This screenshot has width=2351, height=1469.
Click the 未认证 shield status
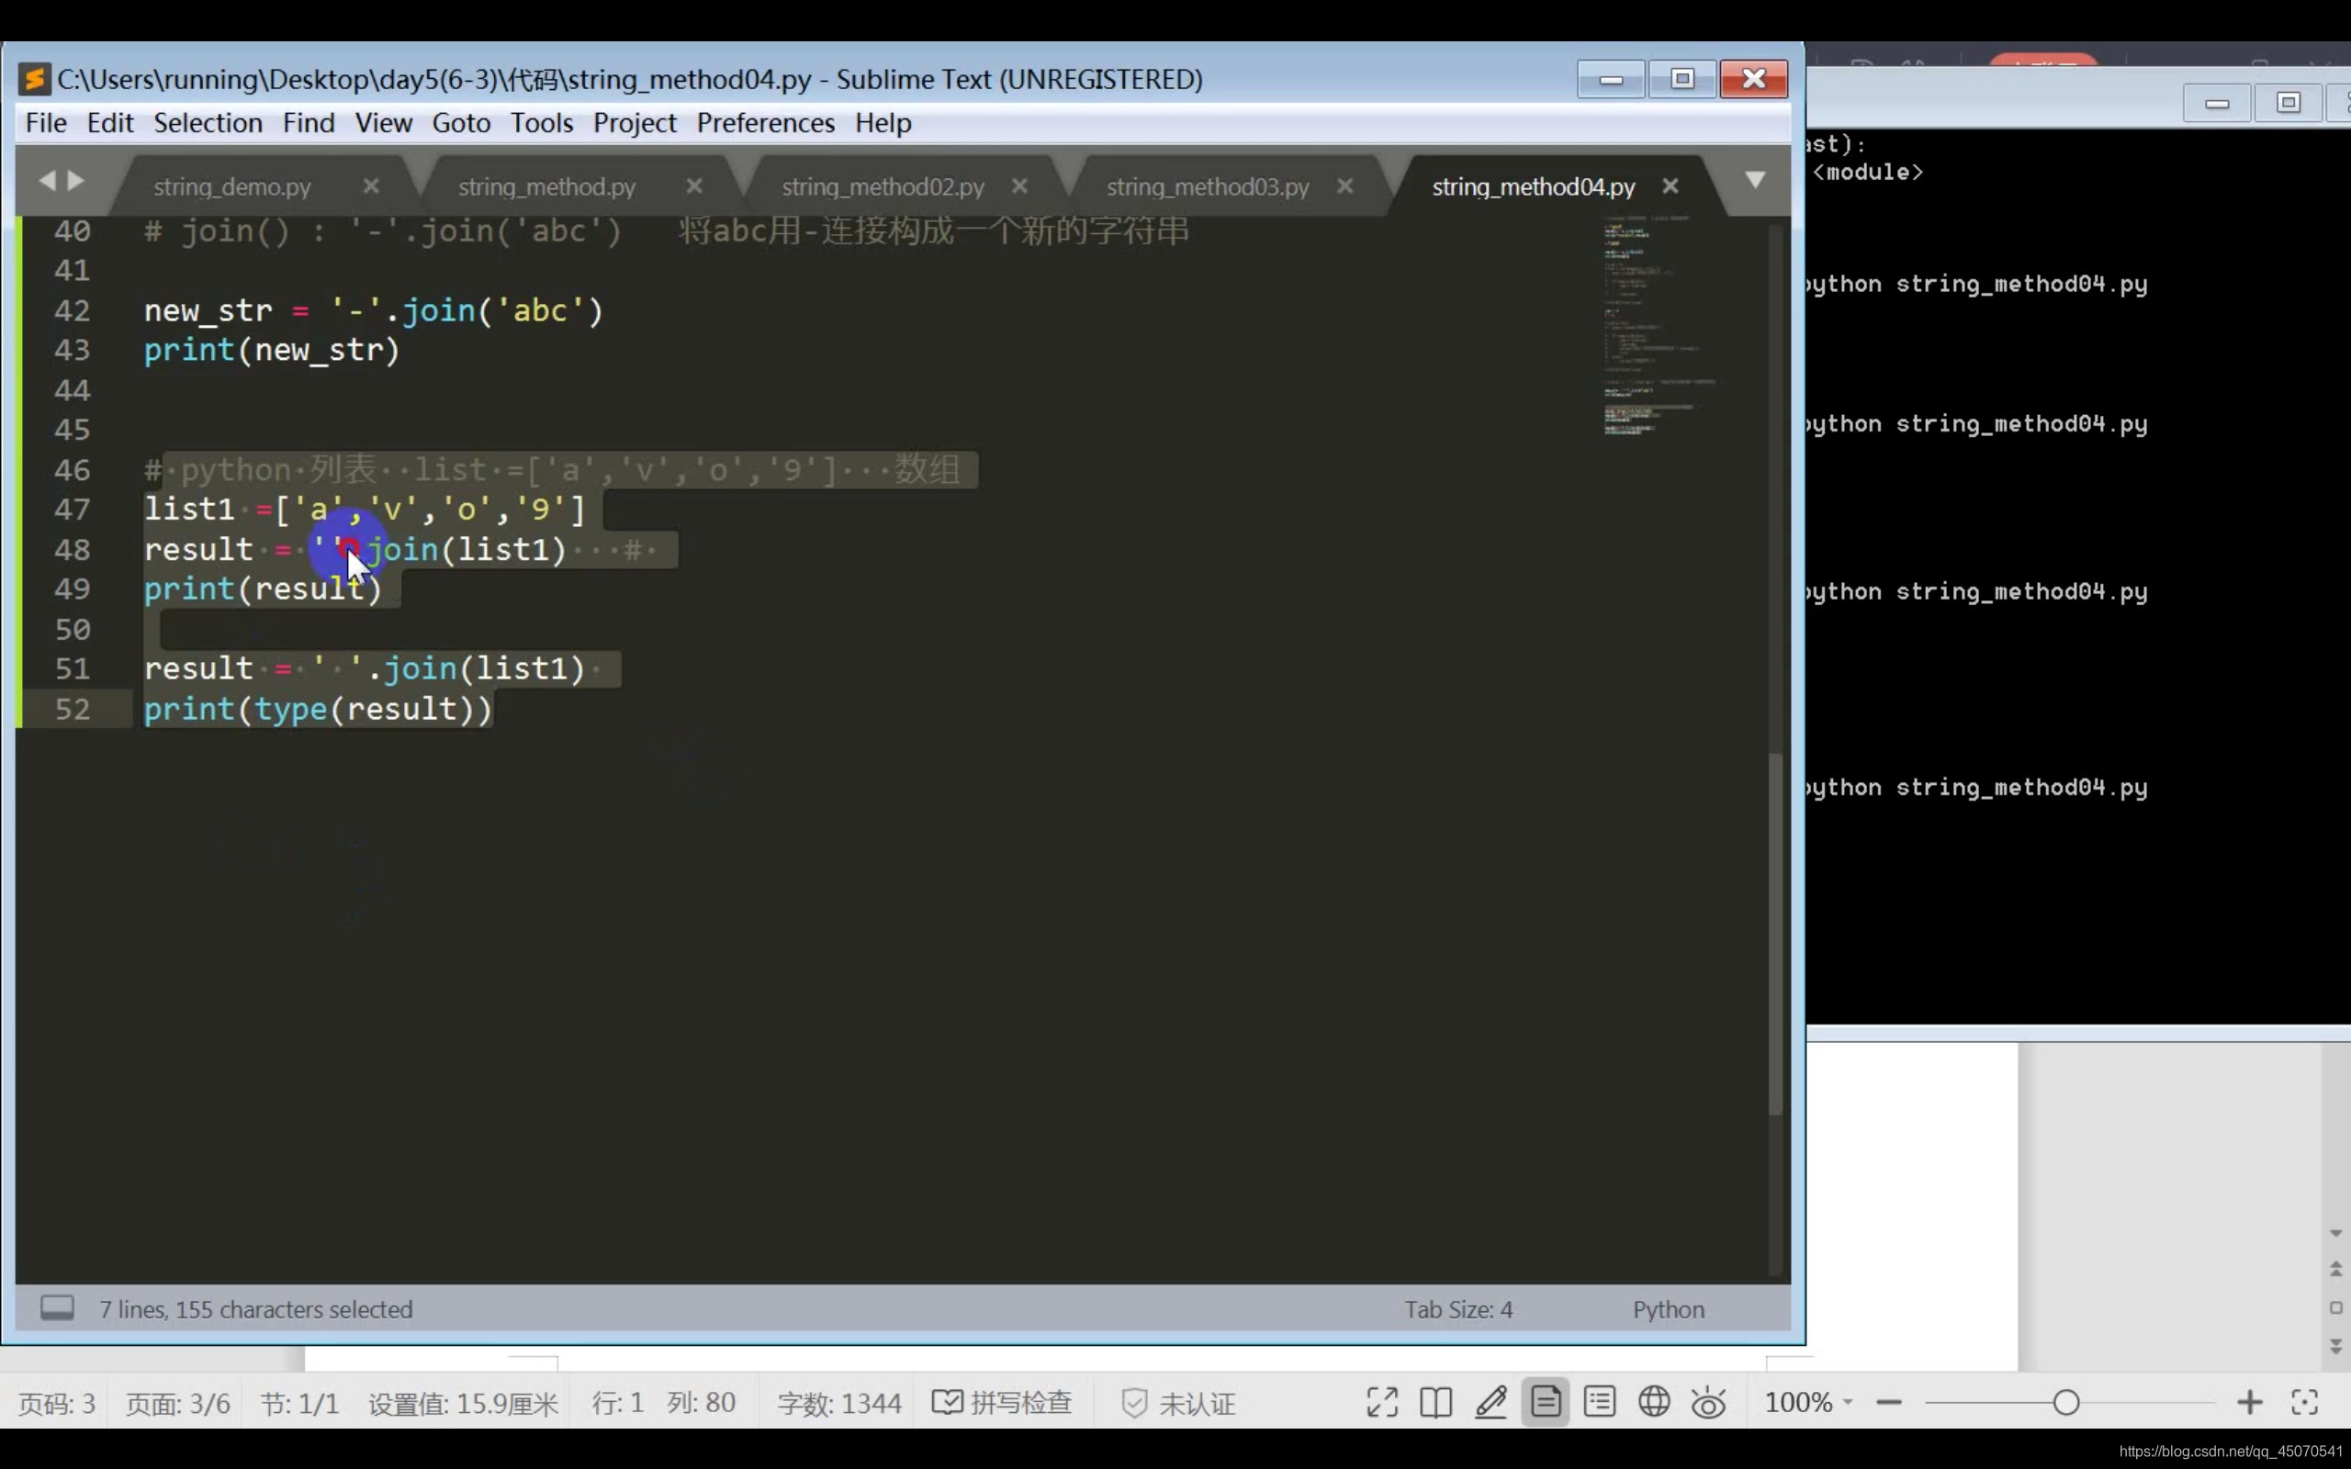pos(1178,1403)
